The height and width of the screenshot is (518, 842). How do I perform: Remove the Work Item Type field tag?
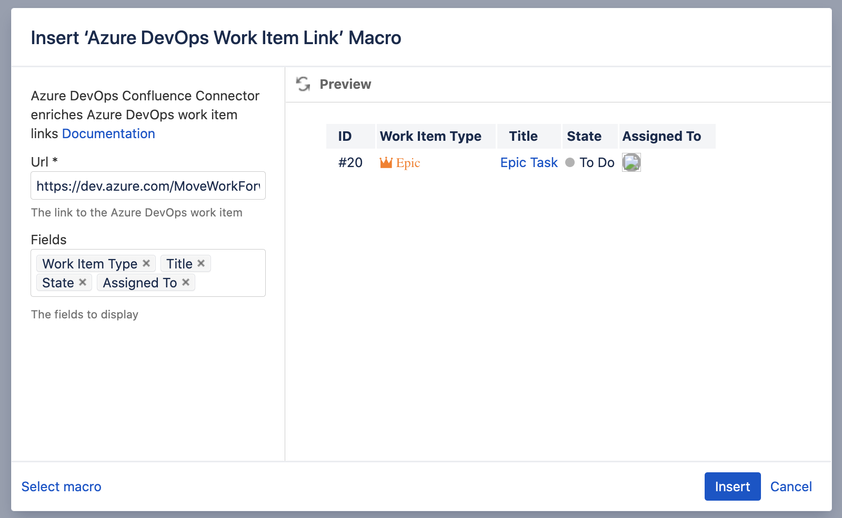[146, 263]
